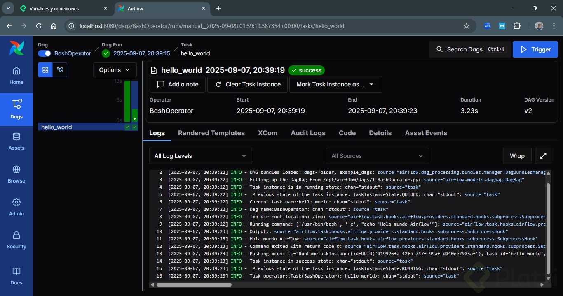Open Docs from the sidebar
The image size is (563, 296).
tap(16, 276)
